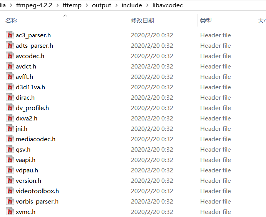Image resolution: width=266 pixels, height=217 pixels.
Task: Navigate to ffmpeg-4.2.2 in the address bar
Action: click(34, 5)
